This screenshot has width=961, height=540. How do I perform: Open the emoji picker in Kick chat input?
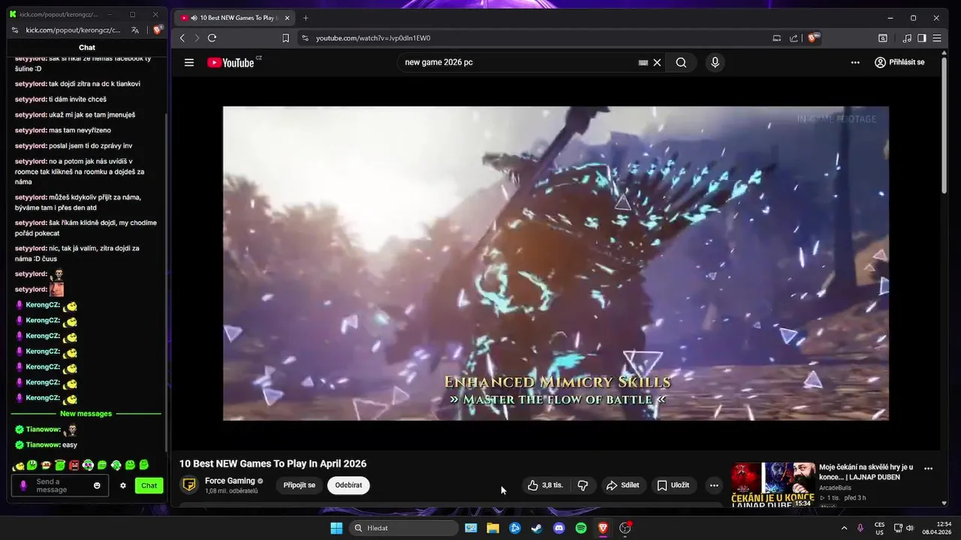(97, 485)
